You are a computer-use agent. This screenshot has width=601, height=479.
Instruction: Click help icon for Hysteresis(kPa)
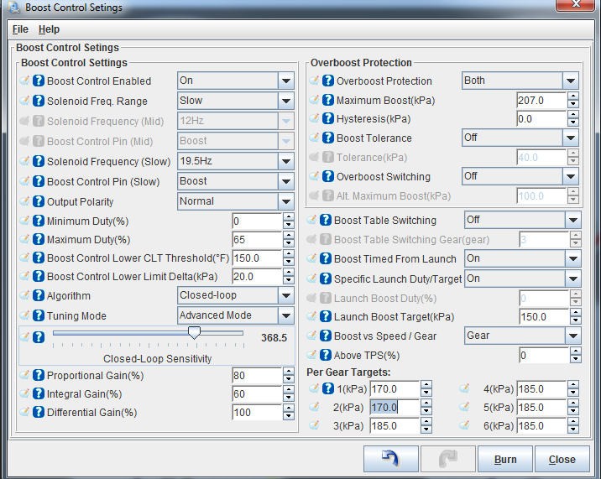tap(328, 118)
